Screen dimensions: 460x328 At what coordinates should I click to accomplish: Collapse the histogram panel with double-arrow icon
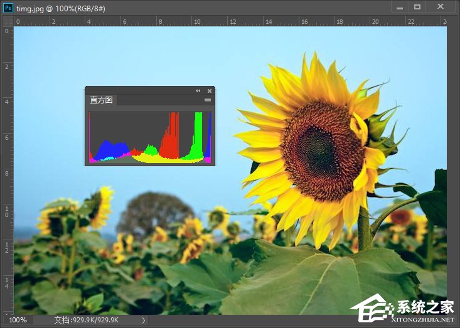click(x=198, y=91)
